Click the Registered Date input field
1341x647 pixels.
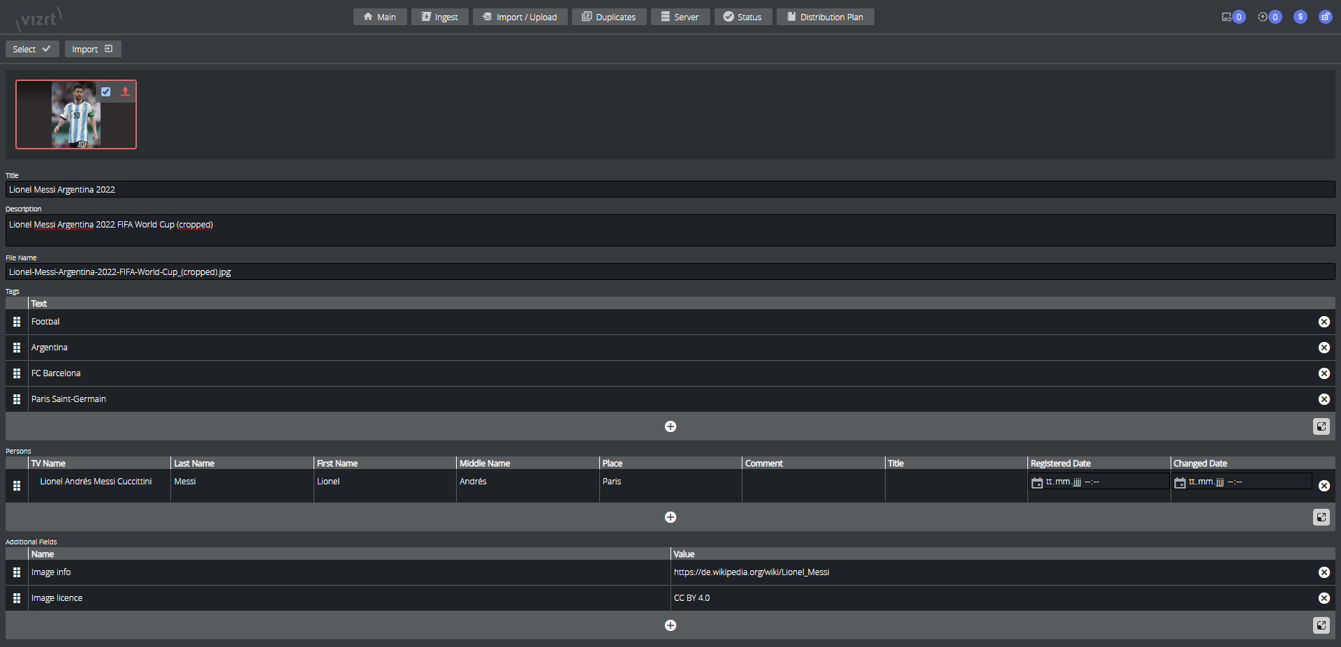coord(1100,482)
